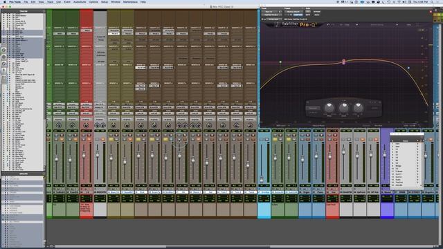Open the Window menu
Image resolution: width=443 pixels, height=249 pixels.
tap(116, 1)
